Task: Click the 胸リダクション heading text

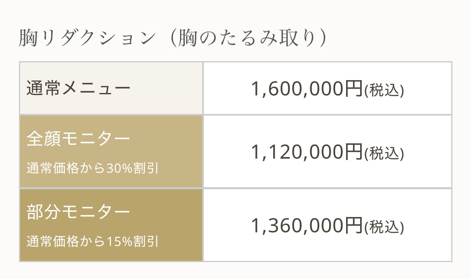Action: pyautogui.click(x=87, y=39)
